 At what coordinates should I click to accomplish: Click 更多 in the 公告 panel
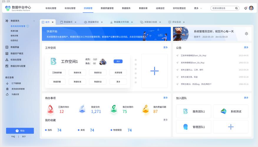pyautogui.click(x=246, y=47)
